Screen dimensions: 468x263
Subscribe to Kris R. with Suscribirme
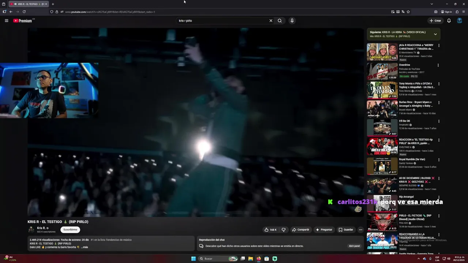pos(70,230)
